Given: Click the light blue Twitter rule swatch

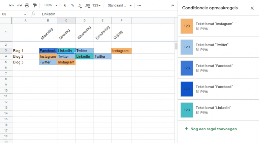Looking at the screenshot, I should (187, 47).
